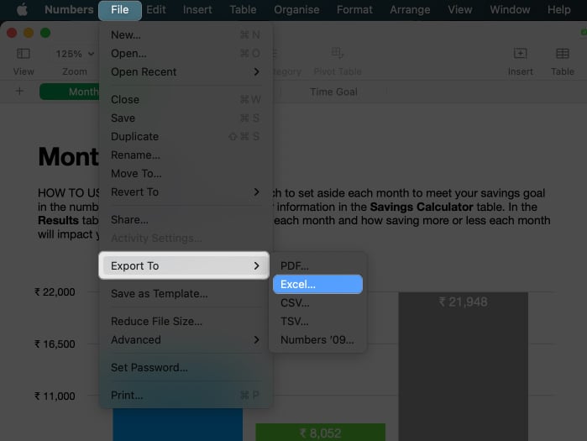Viewport: 587px width, 441px height.
Task: Click the ₹ 16,500 axis label
Action: click(x=55, y=344)
